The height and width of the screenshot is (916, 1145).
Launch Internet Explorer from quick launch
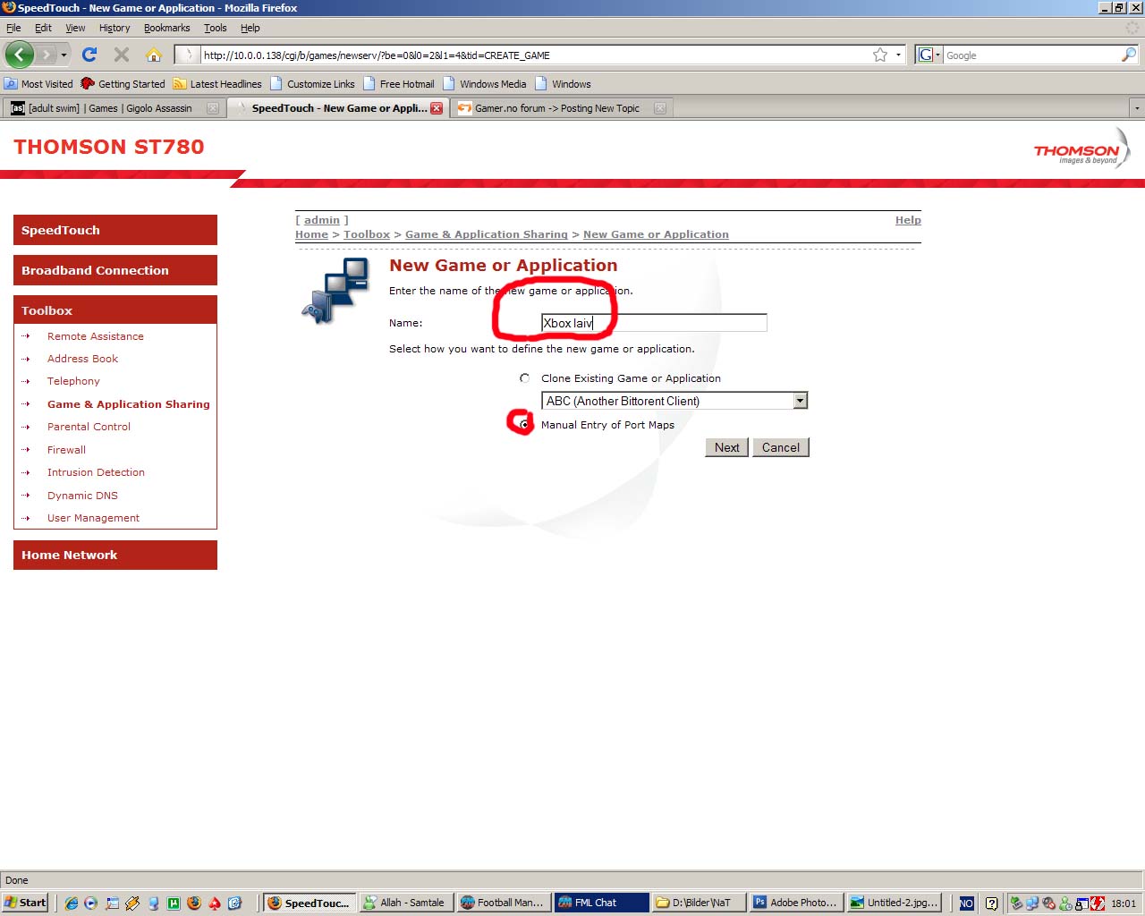(x=72, y=903)
